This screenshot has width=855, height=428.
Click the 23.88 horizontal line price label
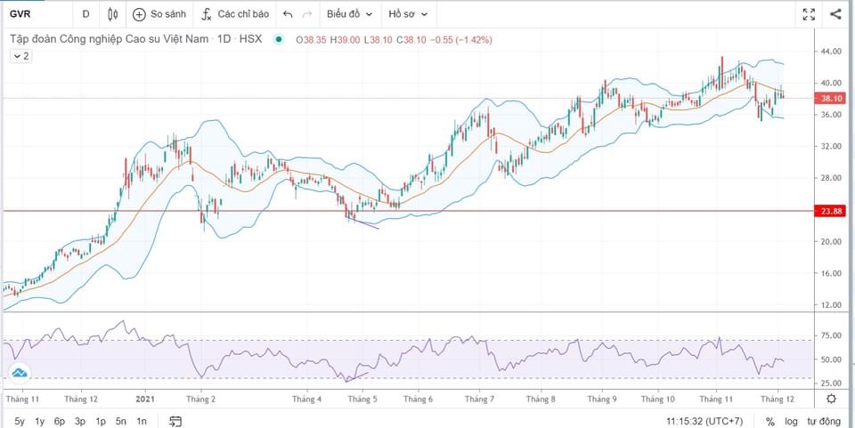(x=829, y=211)
